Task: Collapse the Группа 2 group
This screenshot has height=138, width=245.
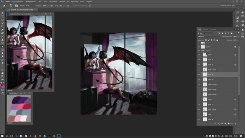Action: pyautogui.click(x=201, y=51)
